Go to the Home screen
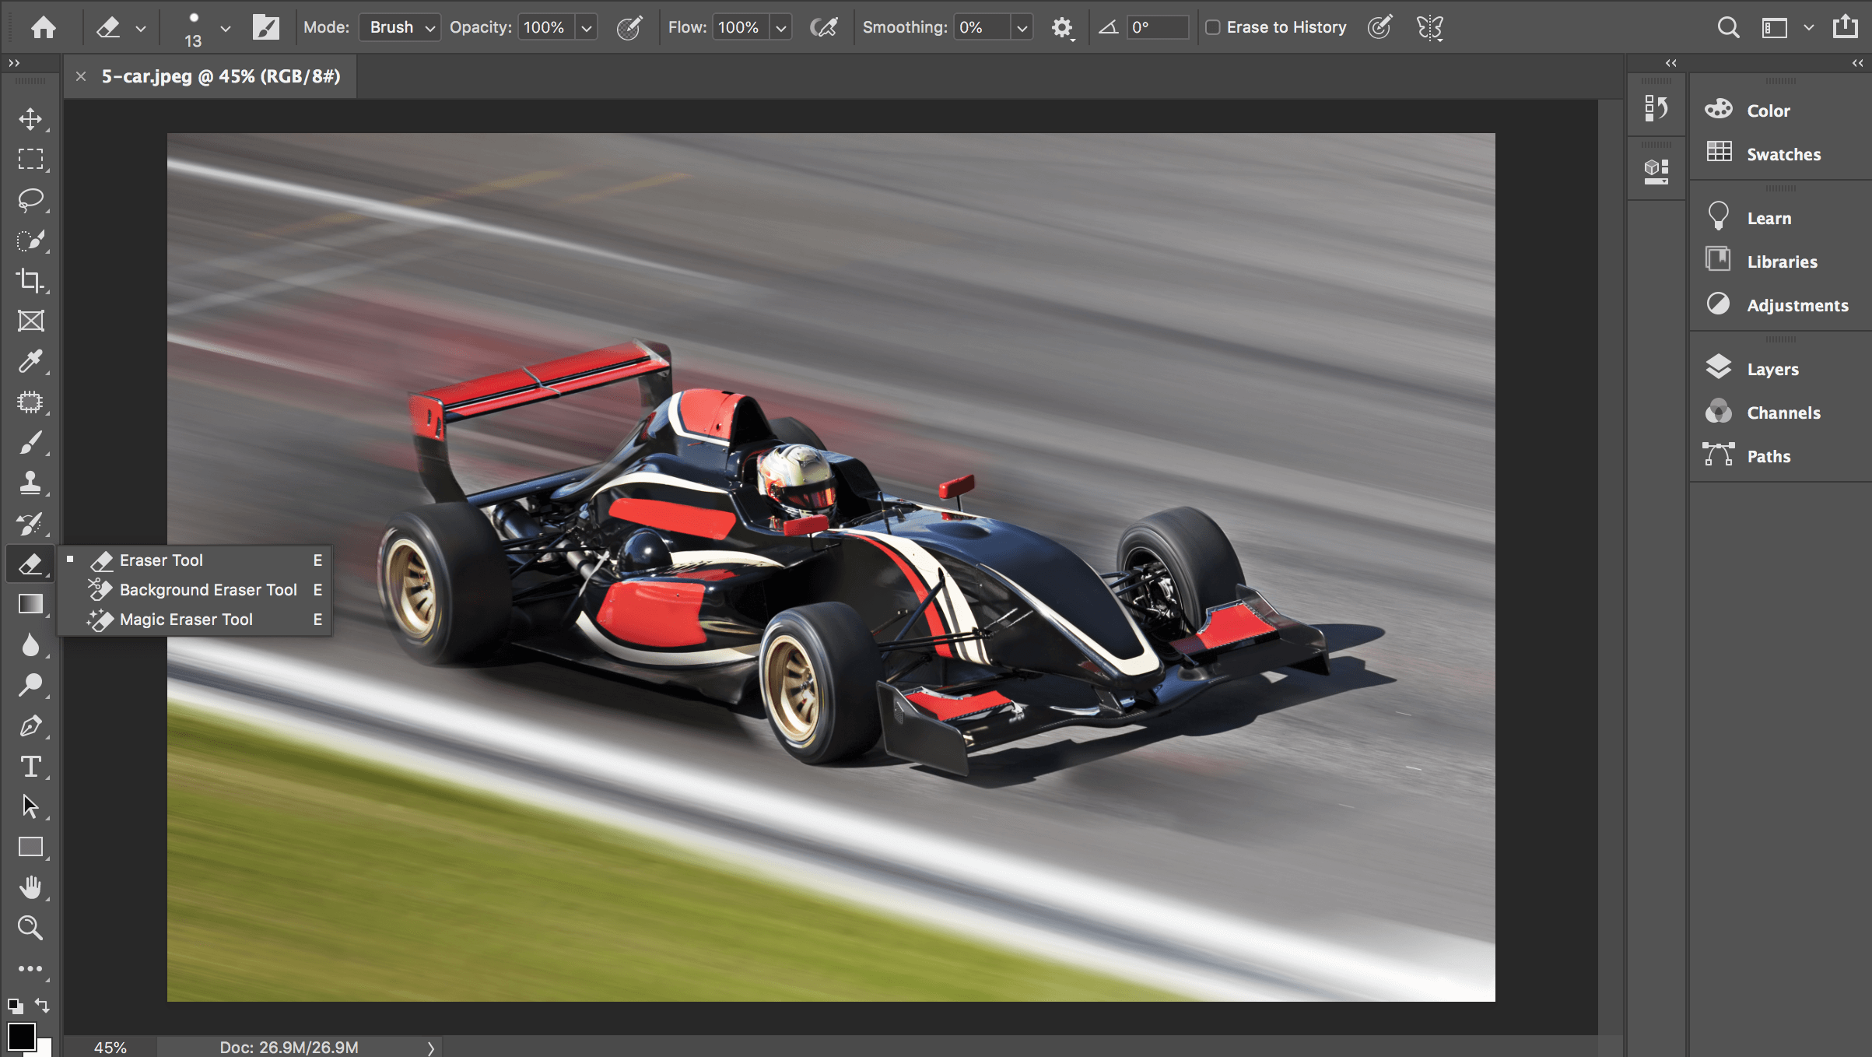This screenshot has height=1057, width=1872. (44, 27)
